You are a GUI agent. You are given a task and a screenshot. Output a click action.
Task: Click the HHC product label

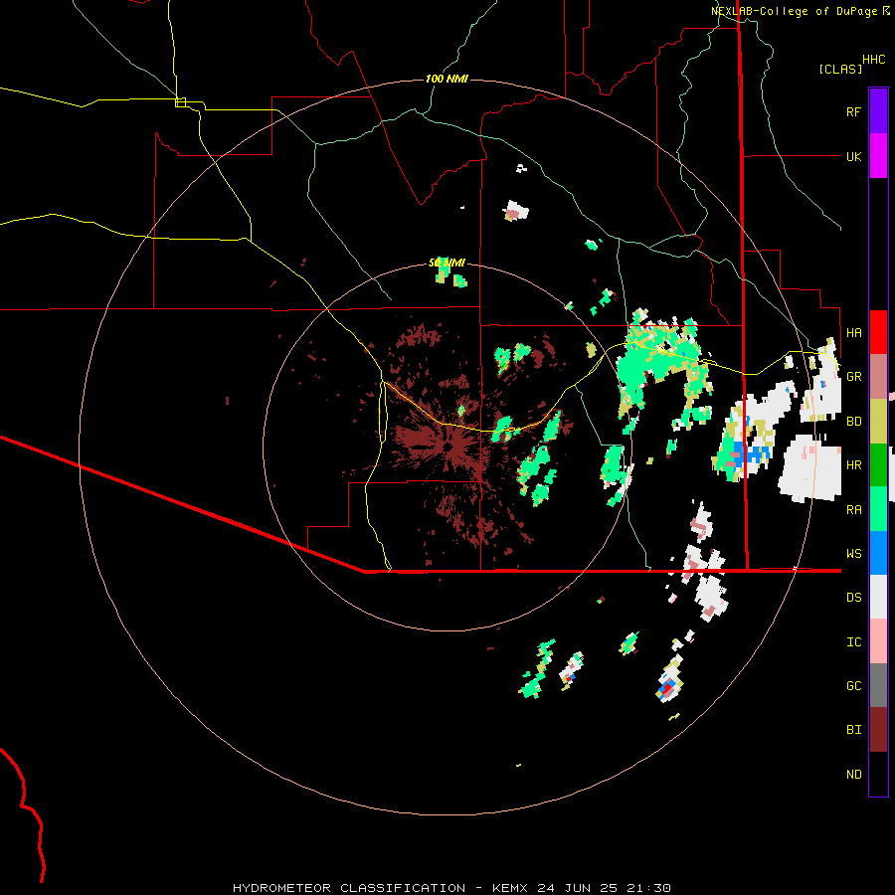[873, 60]
